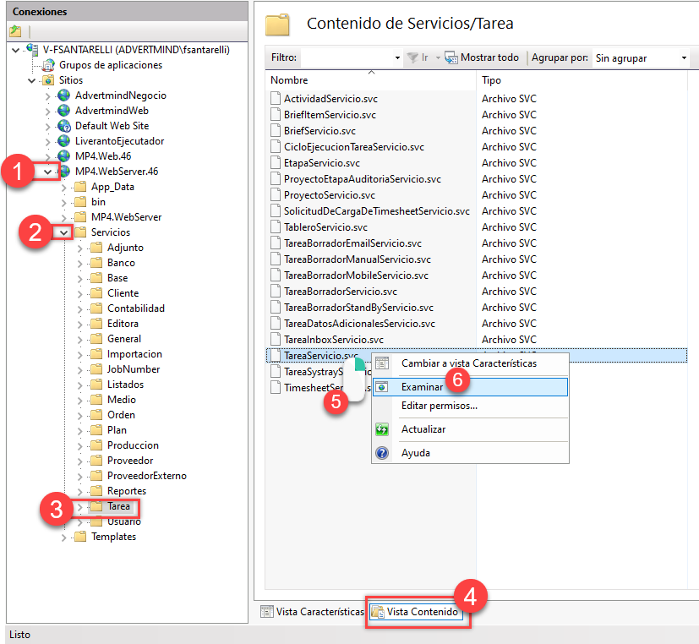Screen dimensions: 699x644
Task: Click the Contabilidad folder icon
Action: 96,308
